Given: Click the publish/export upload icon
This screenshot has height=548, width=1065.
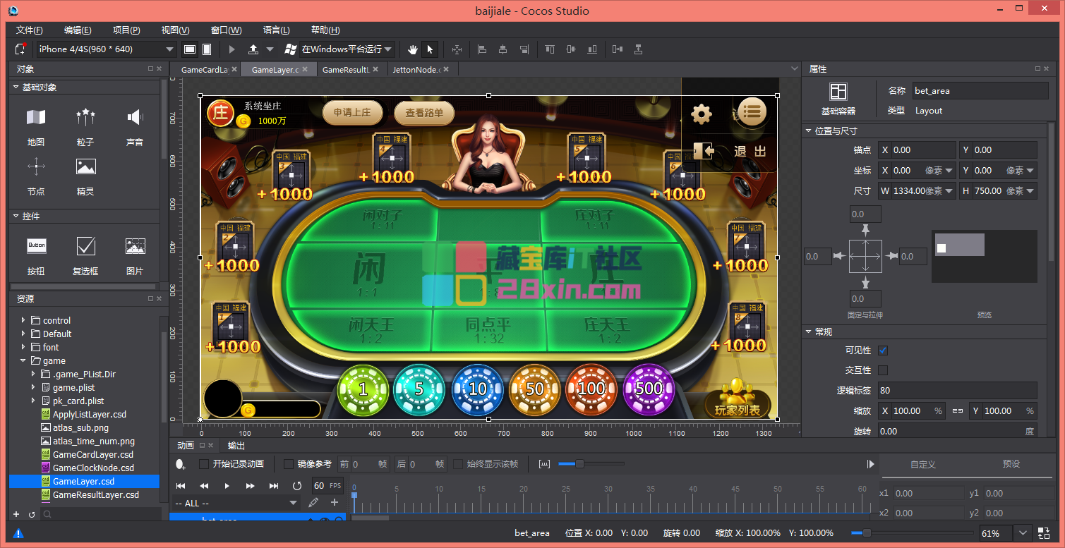Looking at the screenshot, I should [x=253, y=49].
